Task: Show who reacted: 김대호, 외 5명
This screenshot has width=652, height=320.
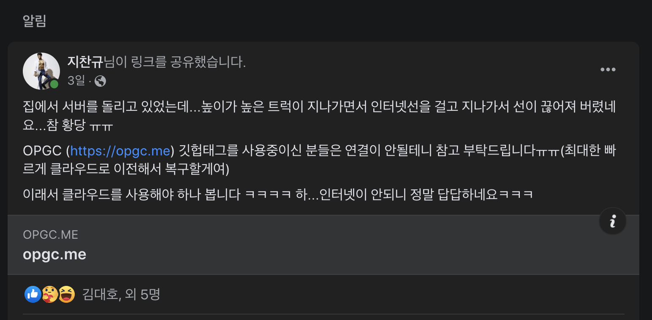Action: pos(121,294)
